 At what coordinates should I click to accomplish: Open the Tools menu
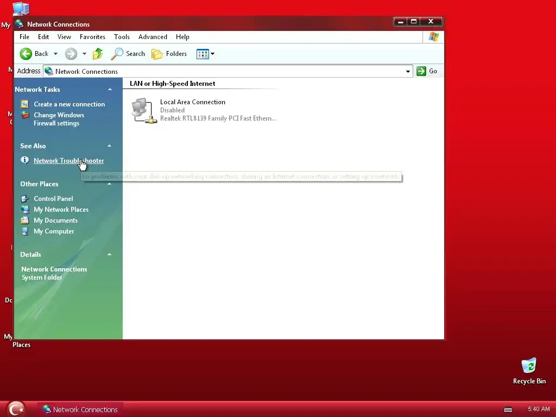(122, 37)
